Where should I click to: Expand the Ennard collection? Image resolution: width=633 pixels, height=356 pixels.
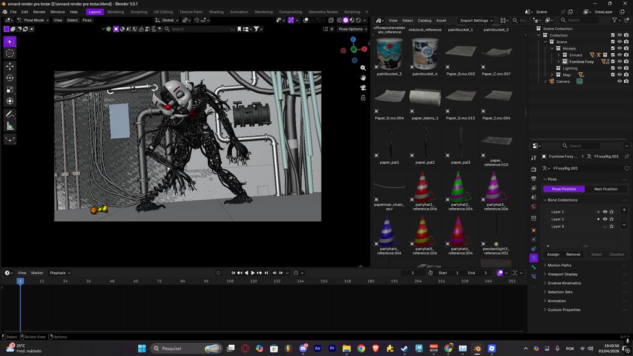(x=559, y=55)
